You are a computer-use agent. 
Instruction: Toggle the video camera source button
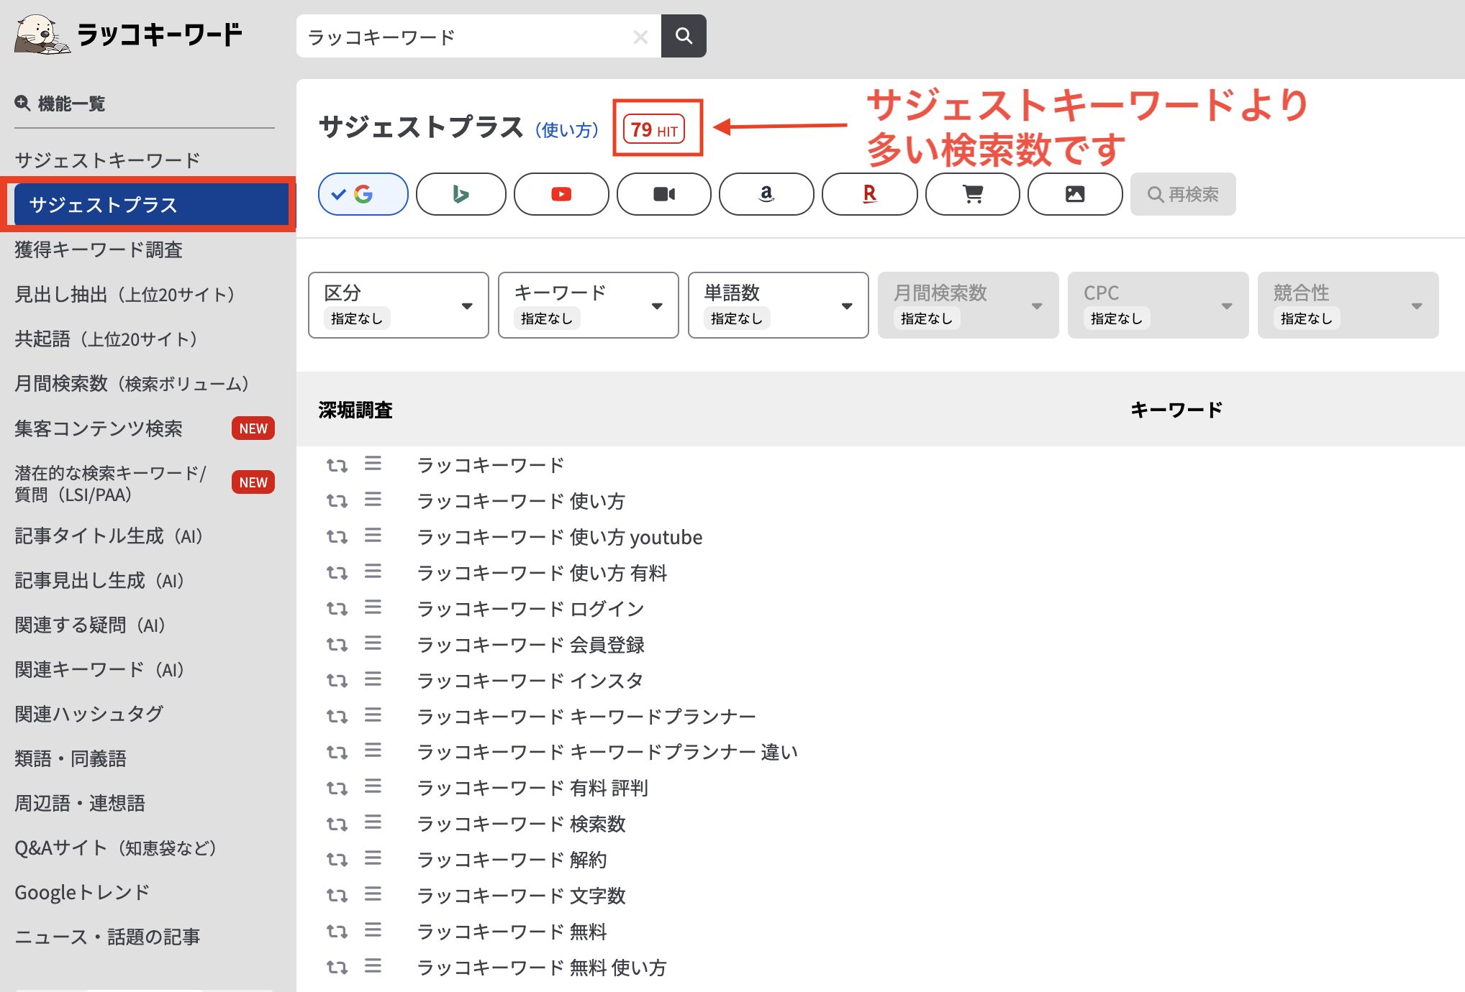click(x=664, y=194)
